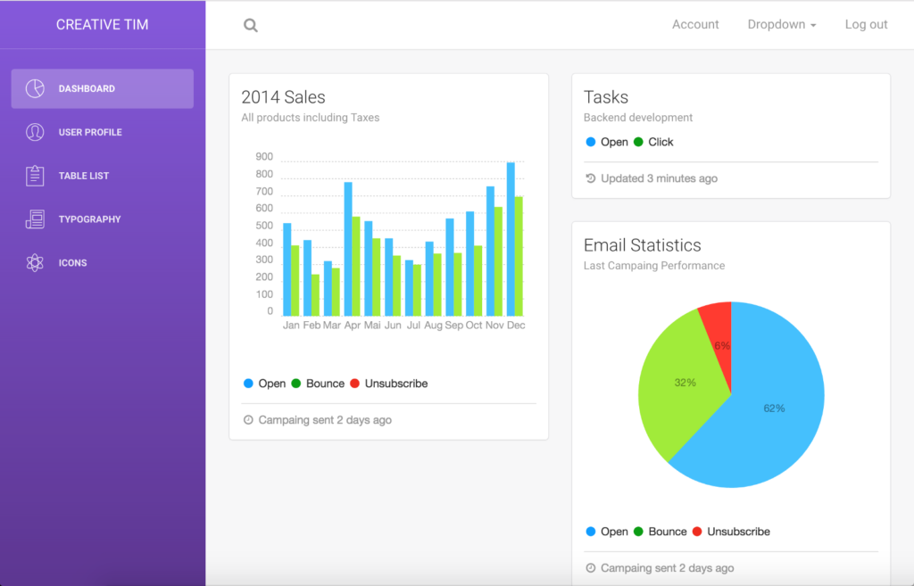Expand the Dropdown menu in top navbar
The height and width of the screenshot is (586, 914).
point(781,25)
